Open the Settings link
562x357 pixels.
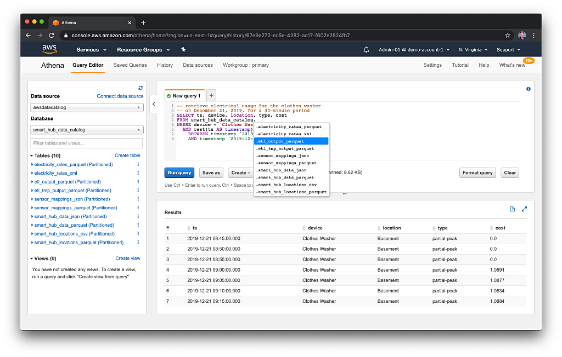432,65
